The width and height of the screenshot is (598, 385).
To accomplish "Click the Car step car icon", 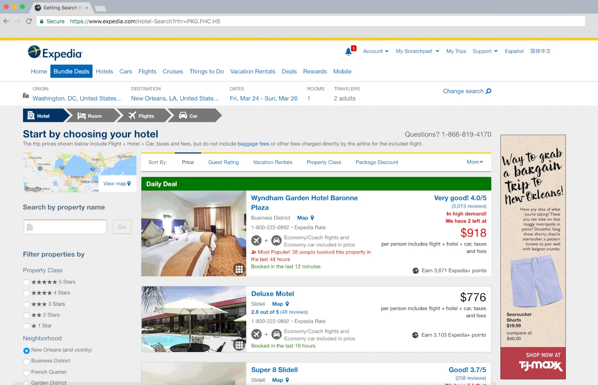I will (x=183, y=116).
